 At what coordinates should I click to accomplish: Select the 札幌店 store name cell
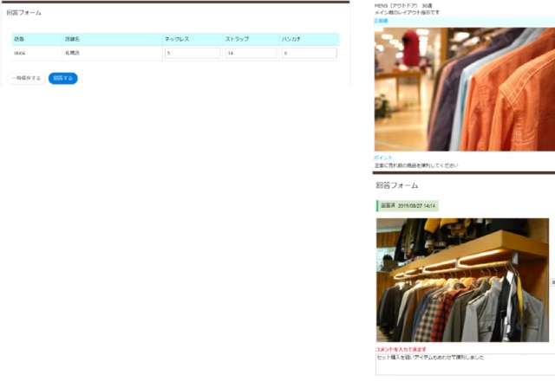click(72, 53)
